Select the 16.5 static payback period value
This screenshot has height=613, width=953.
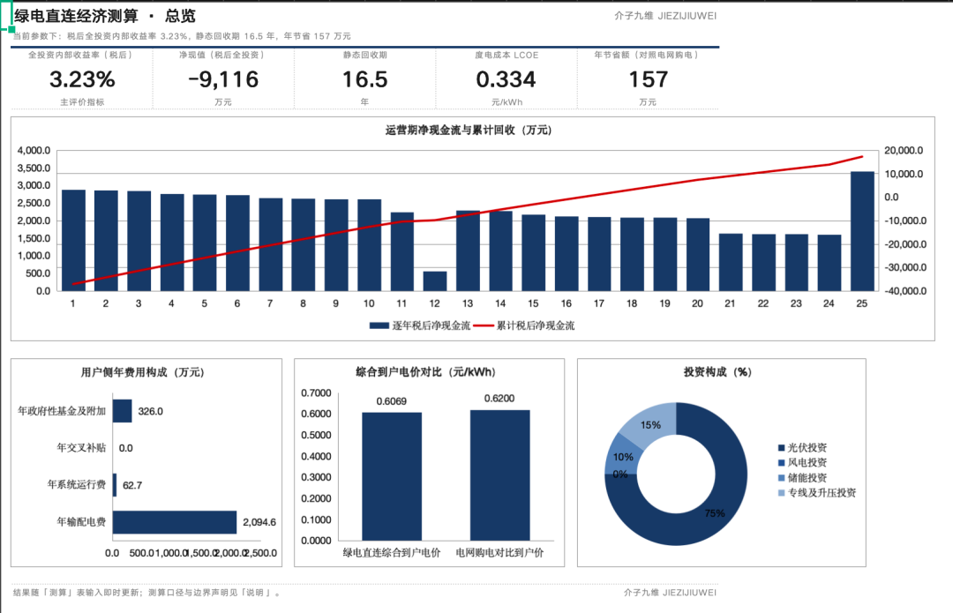pyautogui.click(x=364, y=79)
